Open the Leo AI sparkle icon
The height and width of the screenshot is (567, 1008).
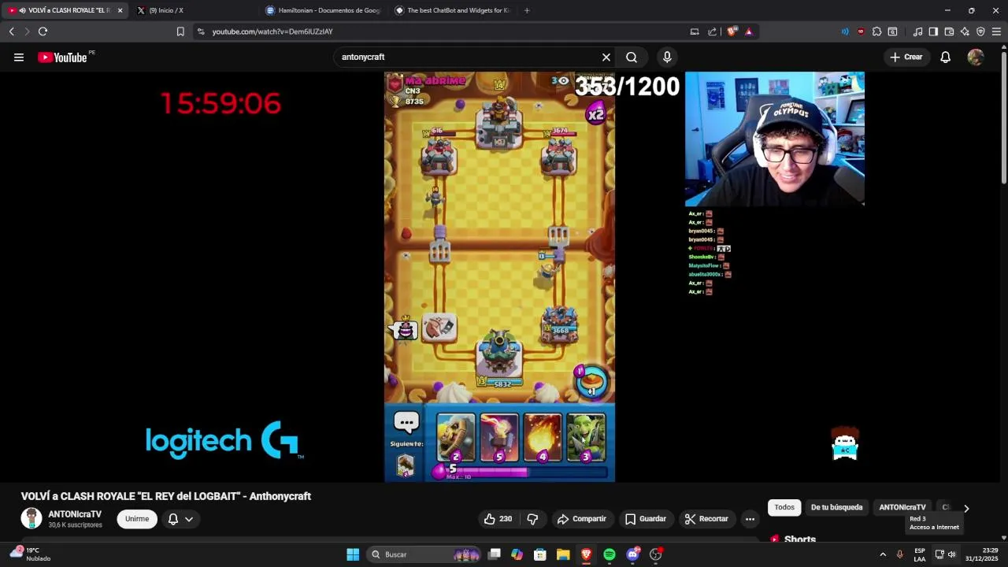click(x=965, y=31)
